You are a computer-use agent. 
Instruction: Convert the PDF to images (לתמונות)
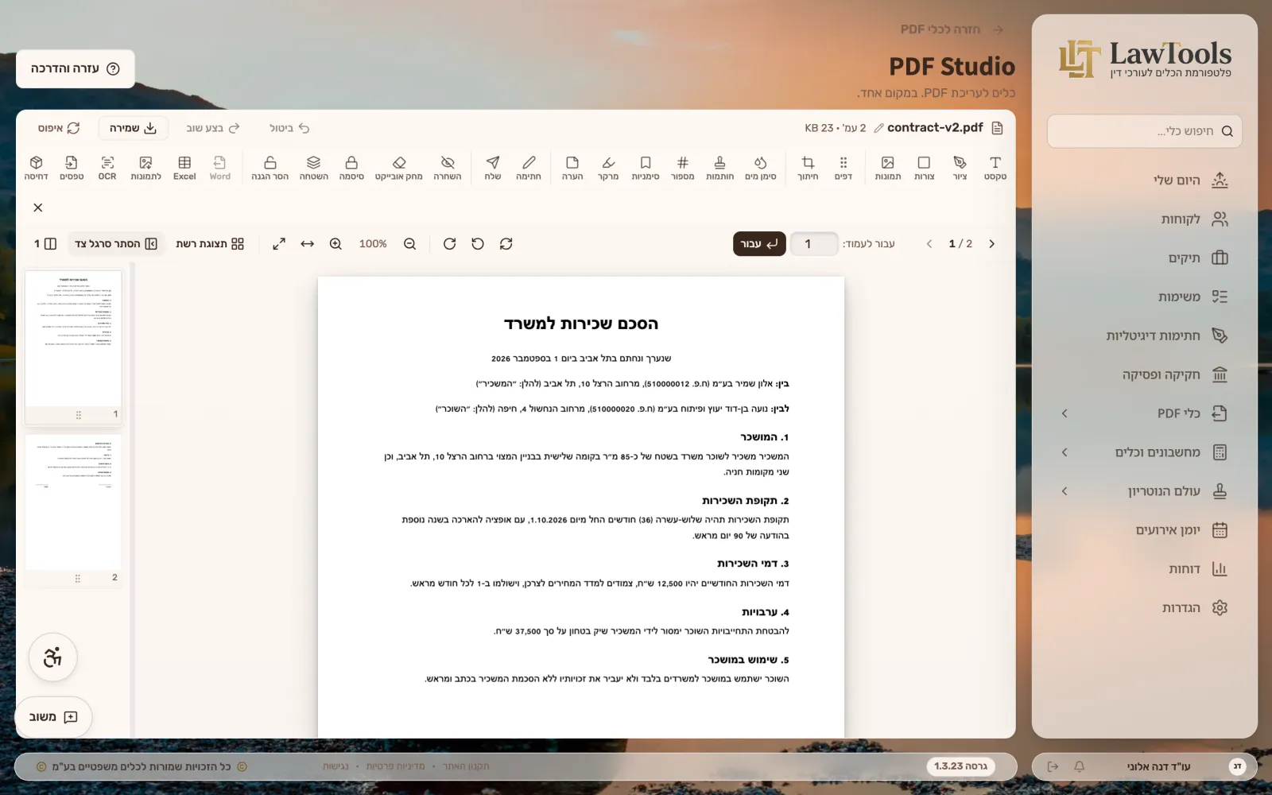pos(145,168)
